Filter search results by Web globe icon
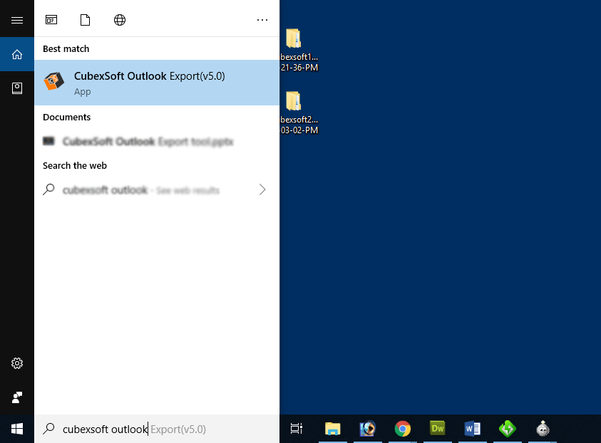Image resolution: width=601 pixels, height=443 pixels. pos(120,20)
